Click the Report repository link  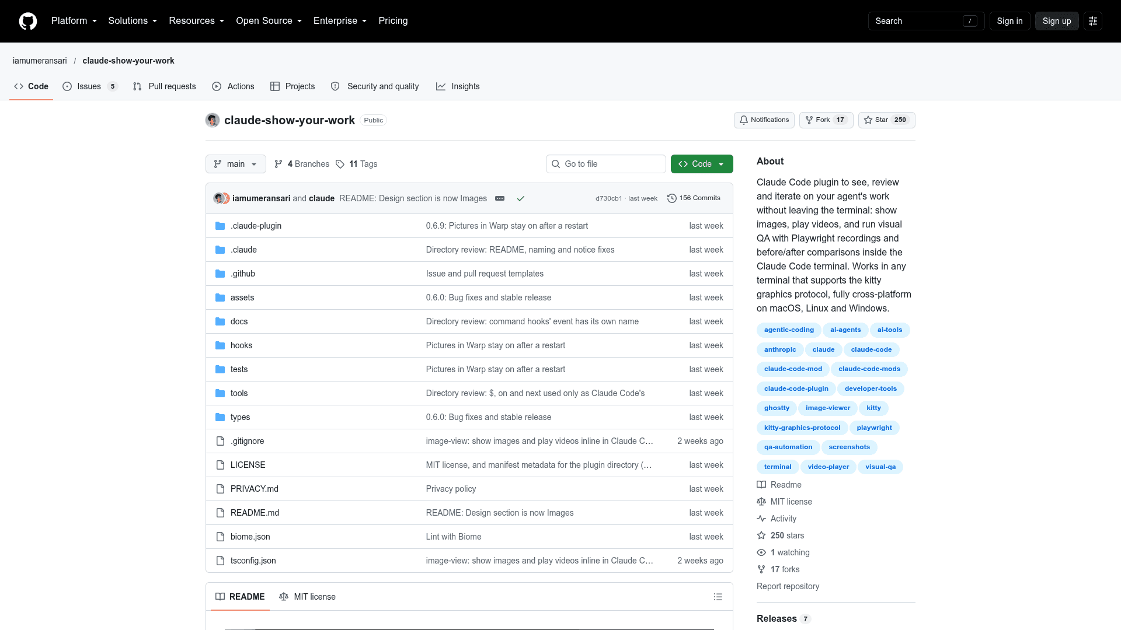[x=788, y=586]
